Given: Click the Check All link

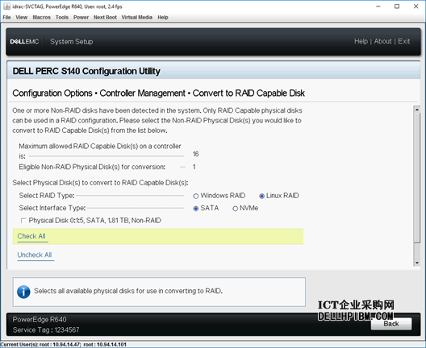Looking at the screenshot, I should click(31, 236).
